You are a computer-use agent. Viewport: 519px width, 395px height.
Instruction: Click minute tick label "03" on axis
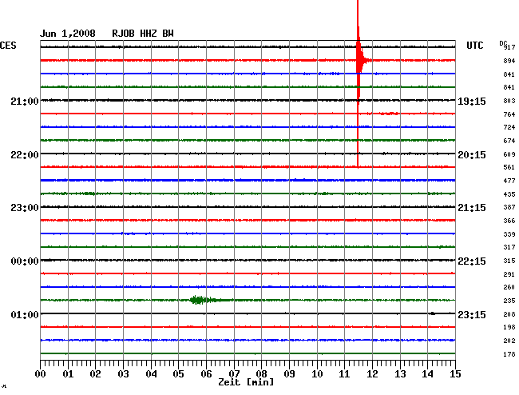[x=124, y=374]
